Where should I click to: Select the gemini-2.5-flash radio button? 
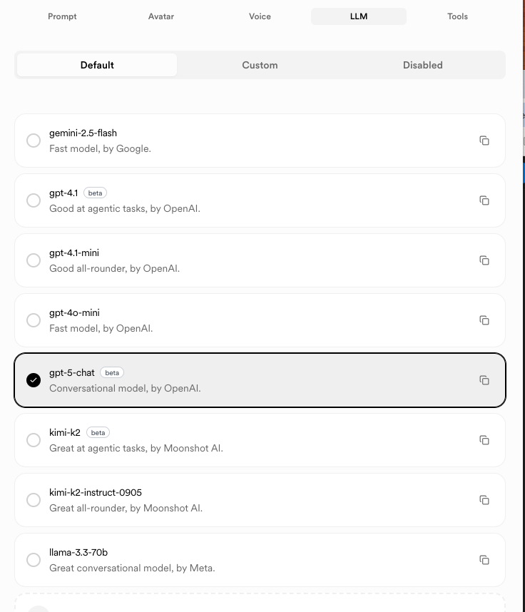coord(34,141)
